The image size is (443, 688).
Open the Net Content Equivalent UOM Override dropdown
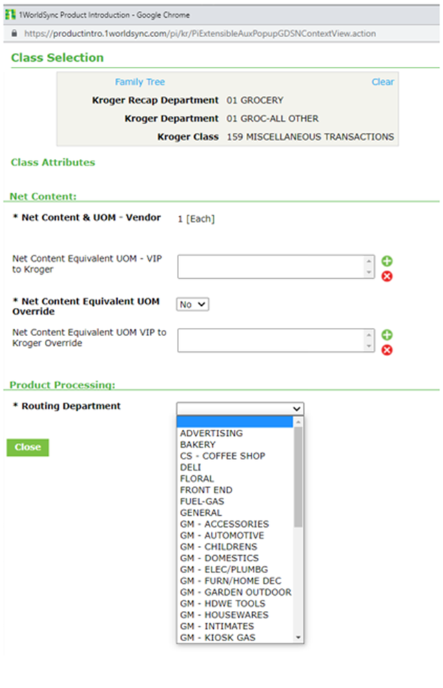pyautogui.click(x=193, y=304)
